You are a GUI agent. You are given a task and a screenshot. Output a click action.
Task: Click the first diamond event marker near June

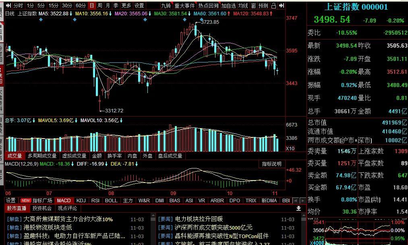click(x=41, y=19)
